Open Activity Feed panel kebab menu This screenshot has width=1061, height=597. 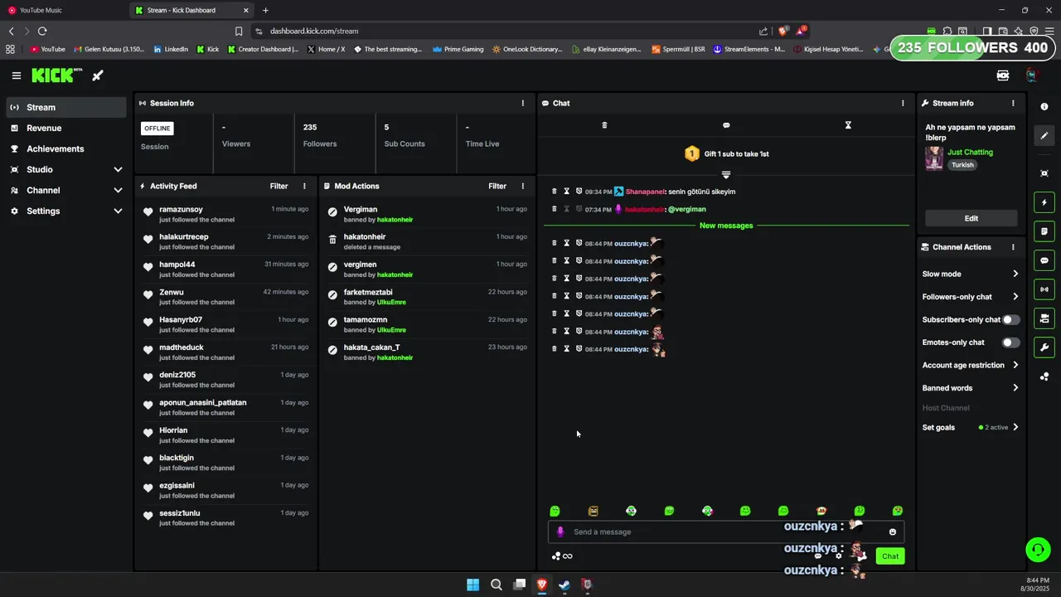pos(304,187)
